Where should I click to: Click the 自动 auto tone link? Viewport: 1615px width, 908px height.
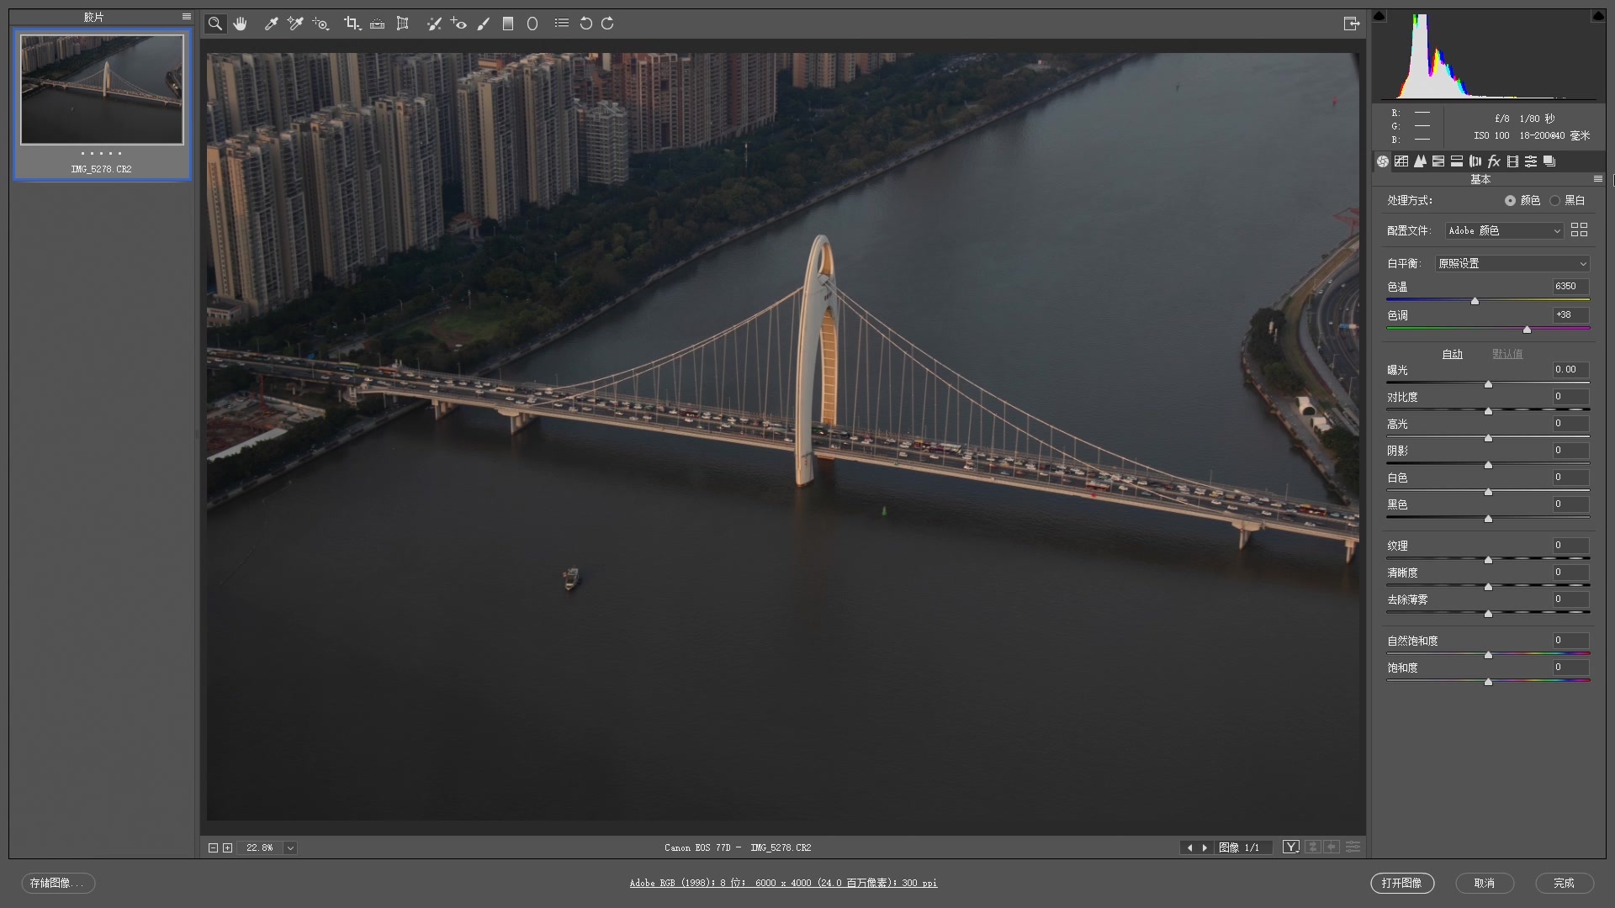(1452, 354)
